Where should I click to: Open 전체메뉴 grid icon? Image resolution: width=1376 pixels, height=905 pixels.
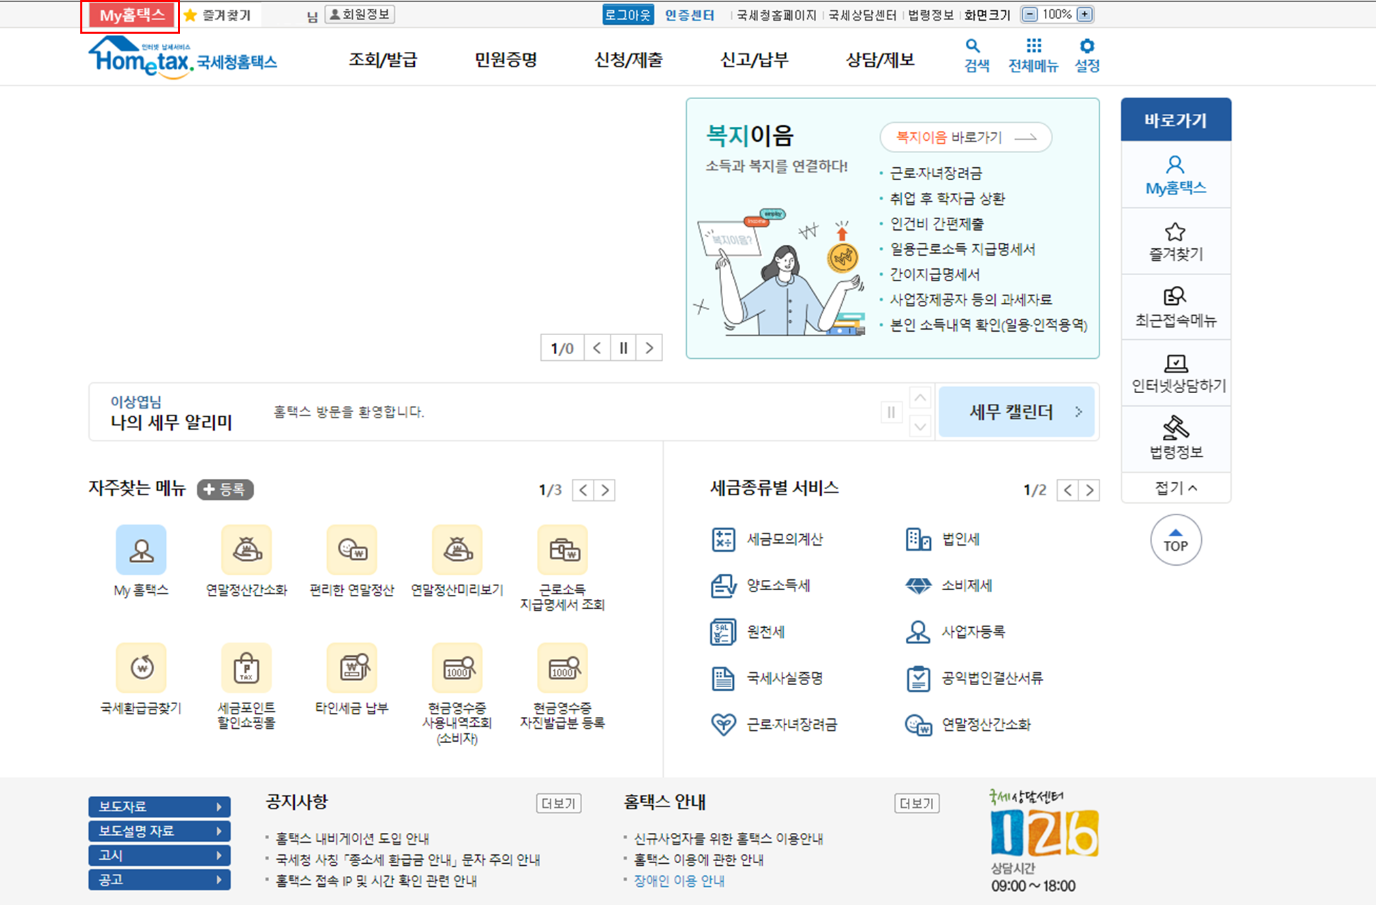[1033, 55]
